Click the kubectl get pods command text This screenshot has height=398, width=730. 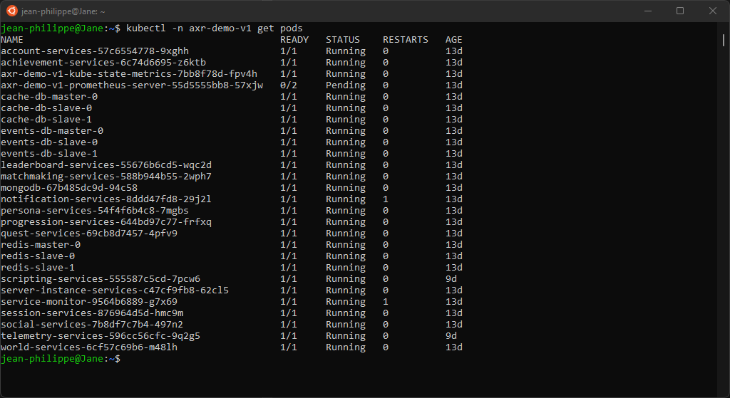coord(214,28)
